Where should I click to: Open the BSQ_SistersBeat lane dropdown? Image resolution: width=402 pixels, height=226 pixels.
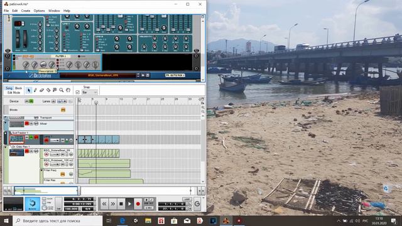click(x=55, y=154)
